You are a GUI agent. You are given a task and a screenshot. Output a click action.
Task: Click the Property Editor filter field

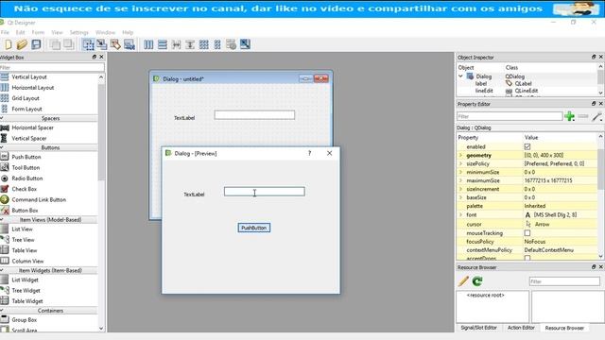[510, 116]
